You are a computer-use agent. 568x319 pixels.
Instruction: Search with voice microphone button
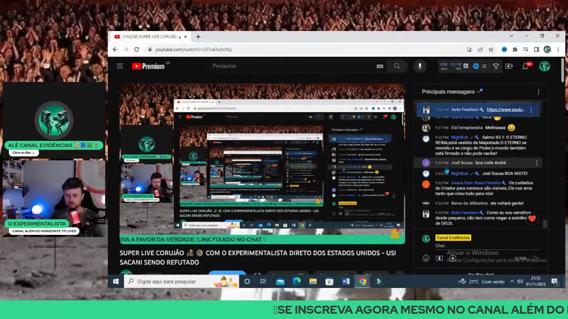(x=420, y=66)
